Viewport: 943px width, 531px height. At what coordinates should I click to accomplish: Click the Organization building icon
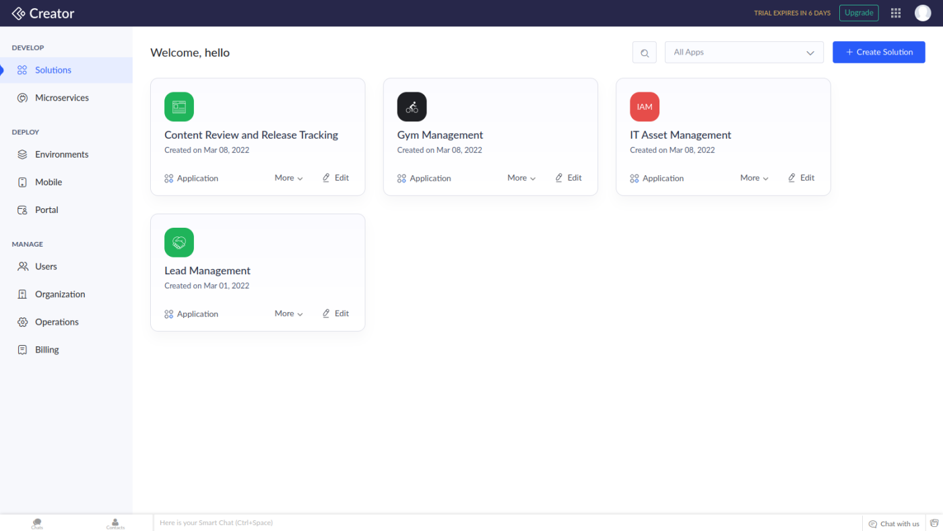(x=22, y=294)
